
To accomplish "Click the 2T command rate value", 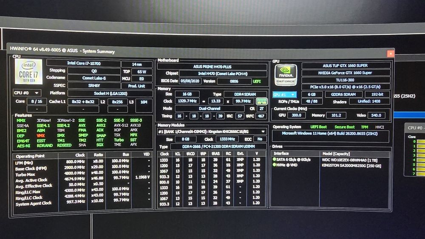I will (x=261, y=109).
